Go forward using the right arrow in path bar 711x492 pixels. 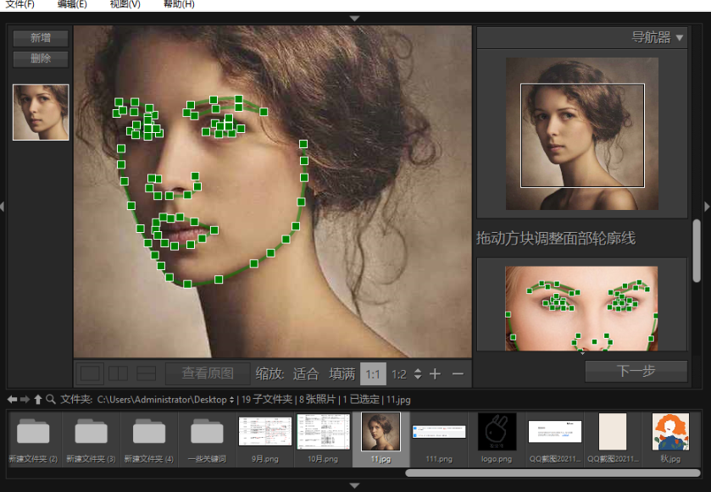click(25, 399)
